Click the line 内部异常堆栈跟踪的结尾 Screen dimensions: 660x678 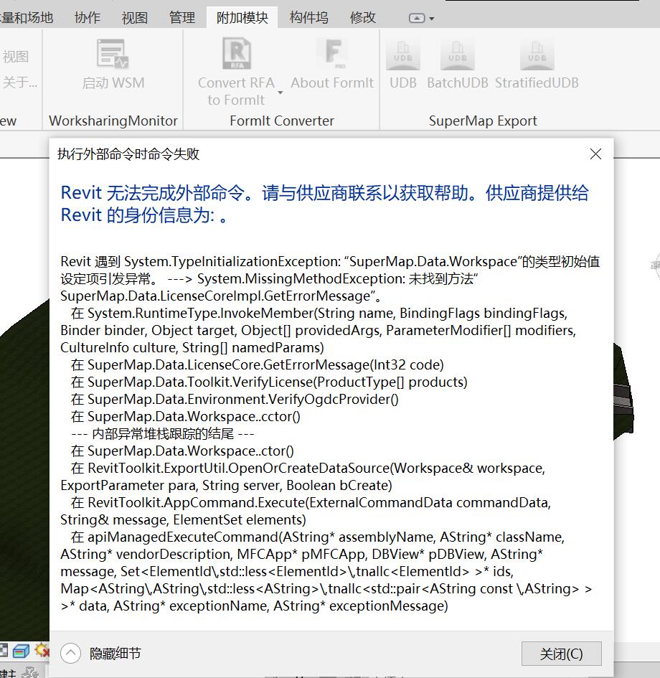coord(163,433)
